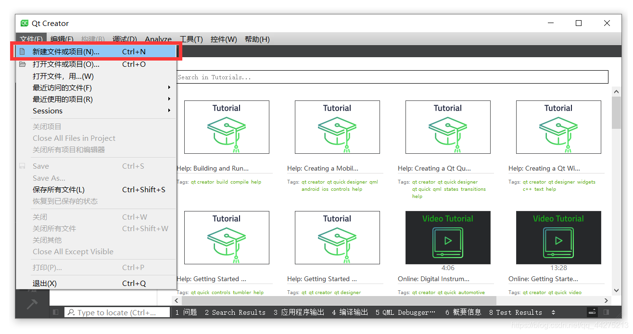This screenshot has width=633, height=334.
Task: Click the 4:06 duration under Digital Instrum video
Action: pos(448,268)
